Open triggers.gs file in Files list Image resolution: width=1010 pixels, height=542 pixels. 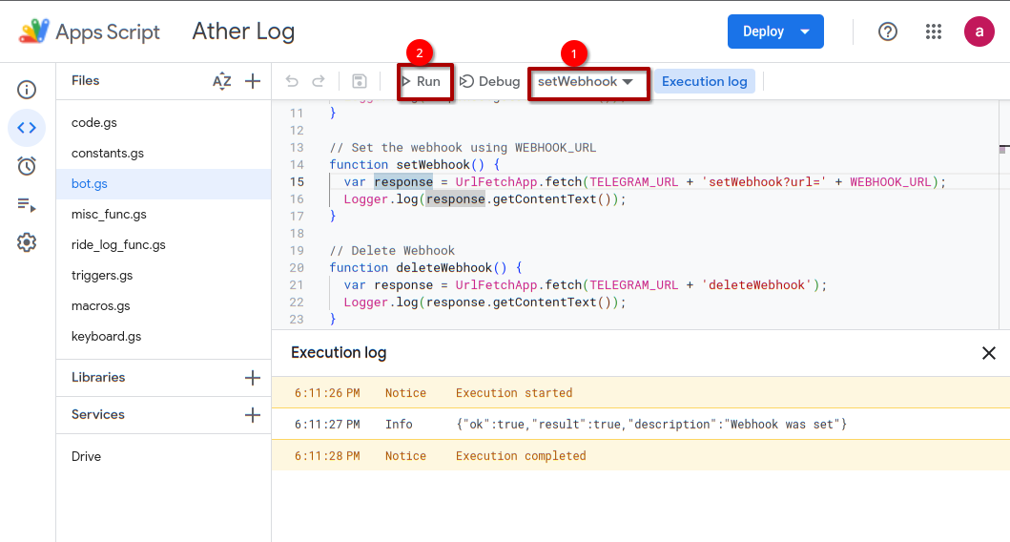102,275
